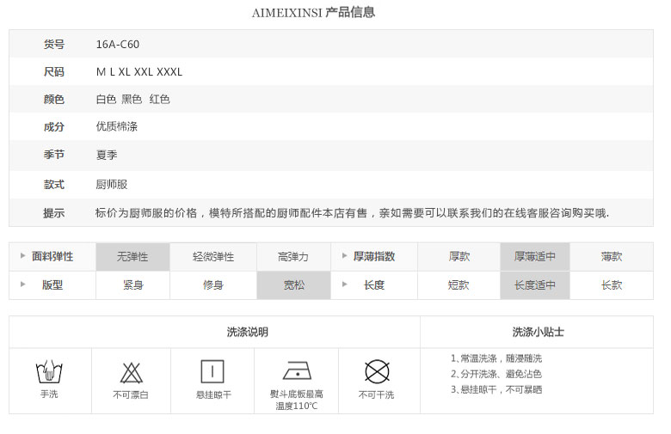Viewport: 671px width, 434px height.
Task: Click the season value 夏季
Action: [107, 155]
